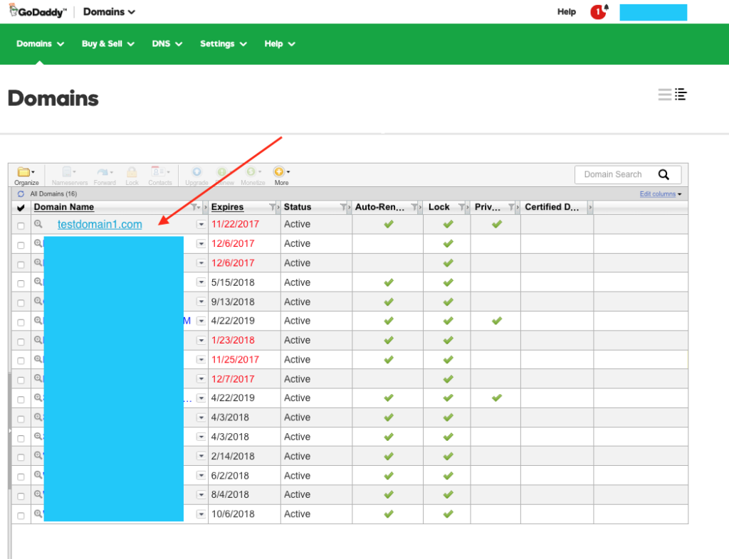This screenshot has width=729, height=559.
Task: Open the Buy & Sell menu
Action: (108, 43)
